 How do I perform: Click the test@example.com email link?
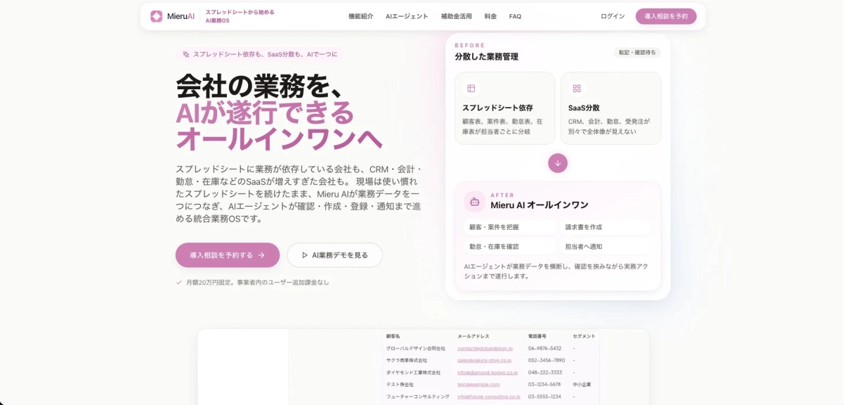[x=478, y=385]
